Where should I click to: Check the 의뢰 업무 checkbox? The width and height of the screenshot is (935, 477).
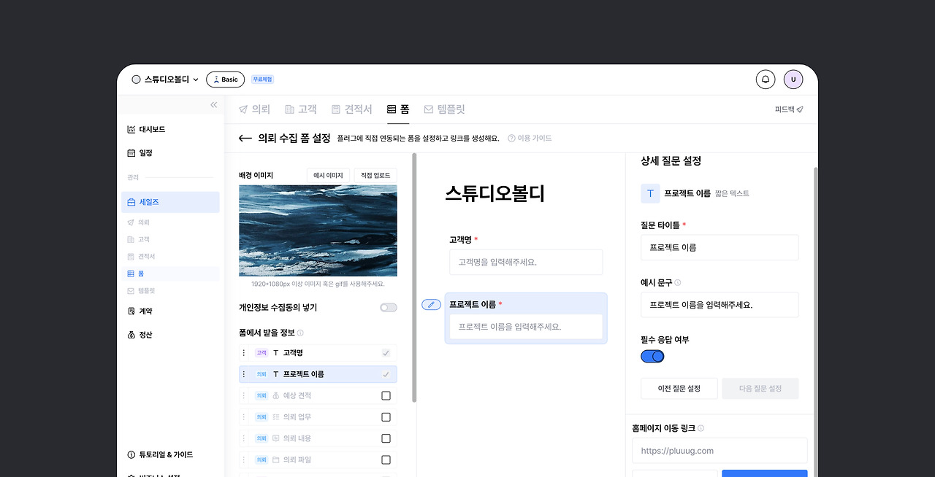(x=386, y=417)
